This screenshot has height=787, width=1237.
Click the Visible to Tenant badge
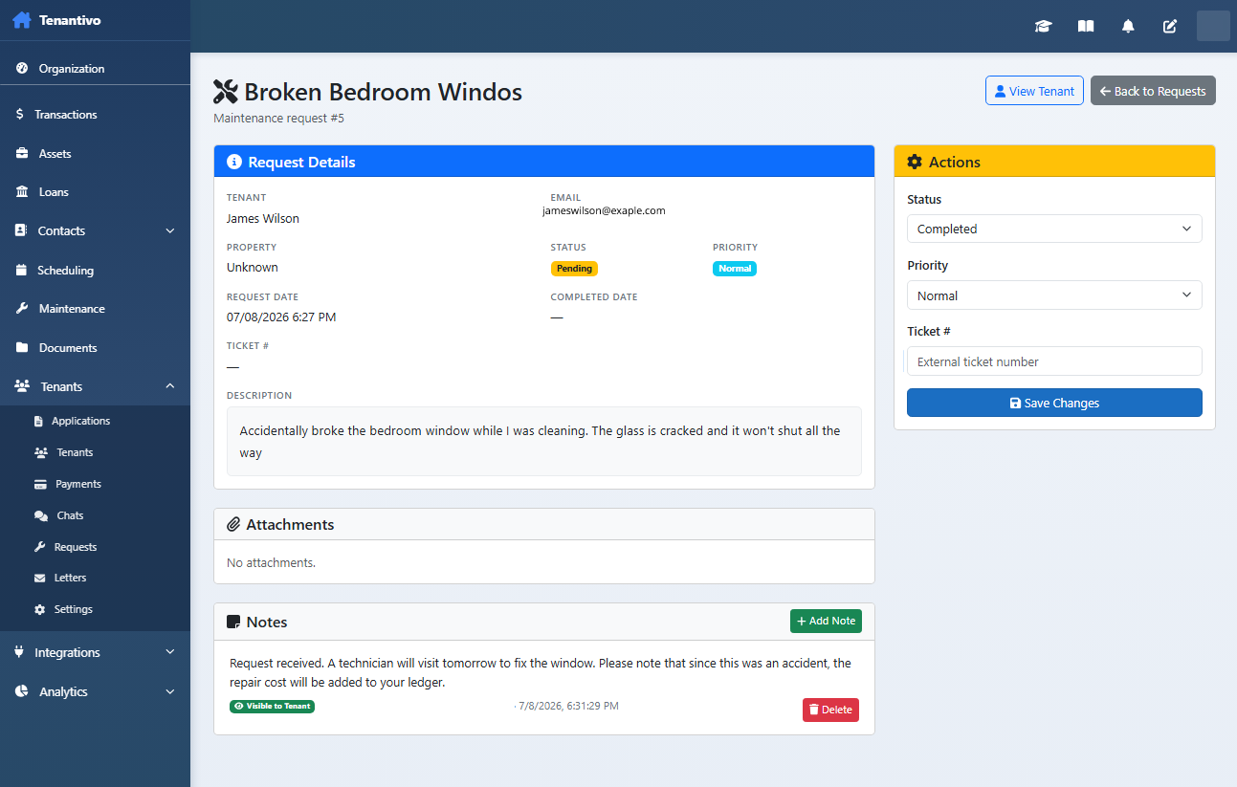[272, 707]
